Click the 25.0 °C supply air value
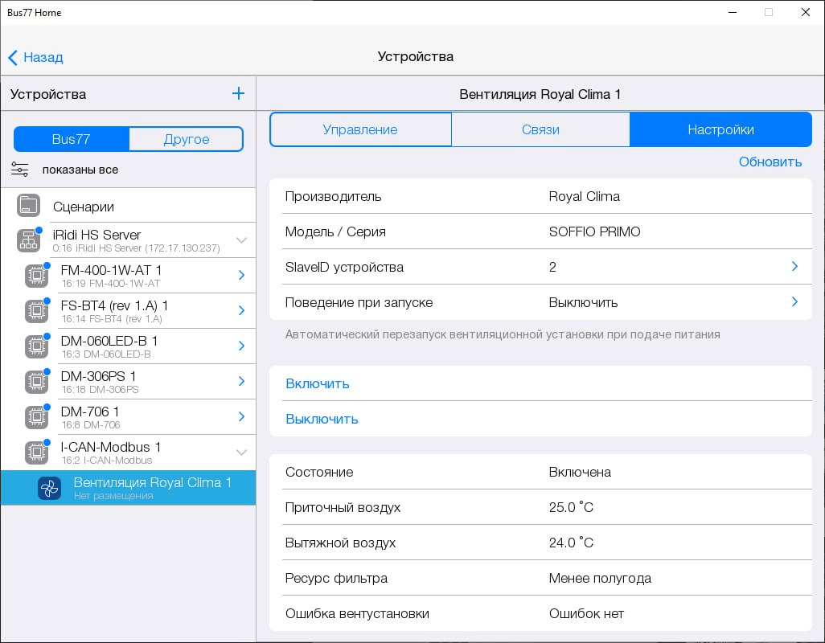This screenshot has width=825, height=643. pos(571,507)
